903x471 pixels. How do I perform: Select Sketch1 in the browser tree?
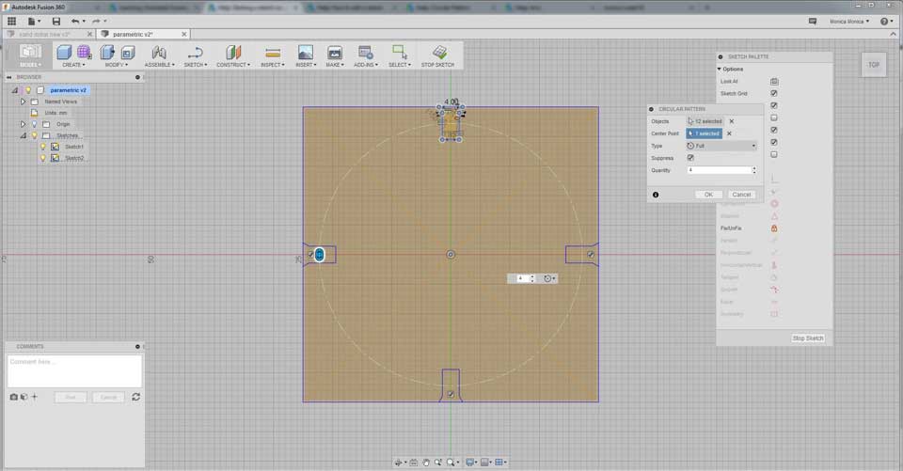point(73,147)
